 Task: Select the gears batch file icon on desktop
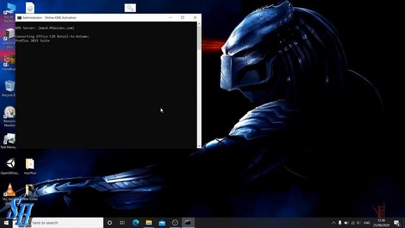pos(130,8)
